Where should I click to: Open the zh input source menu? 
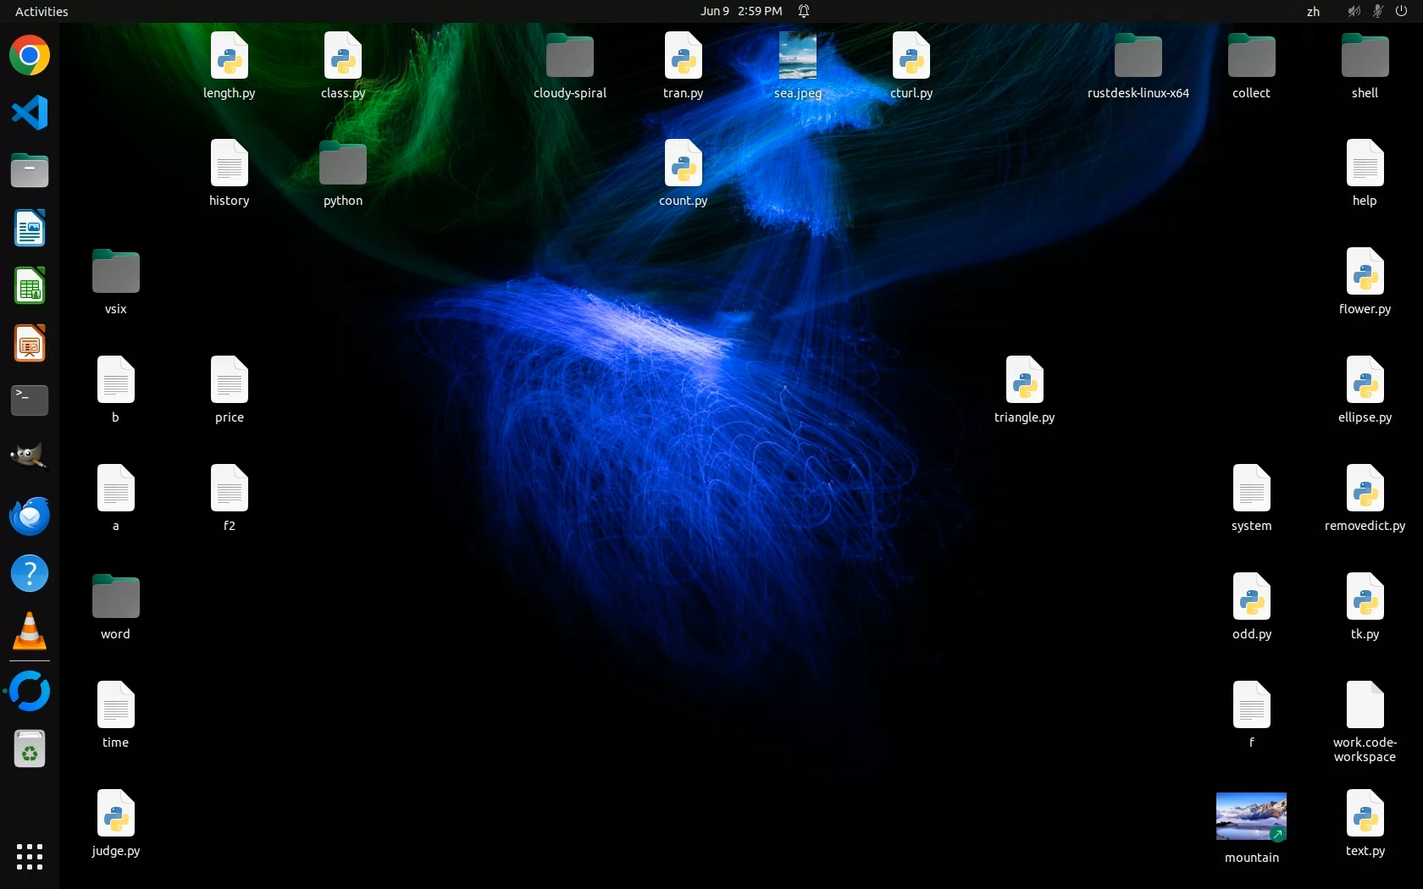[x=1313, y=11]
